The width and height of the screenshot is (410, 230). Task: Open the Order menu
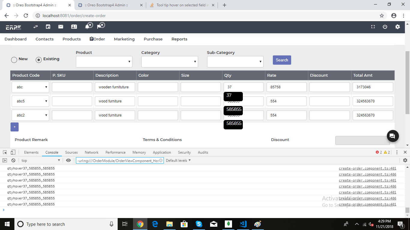[97, 39]
